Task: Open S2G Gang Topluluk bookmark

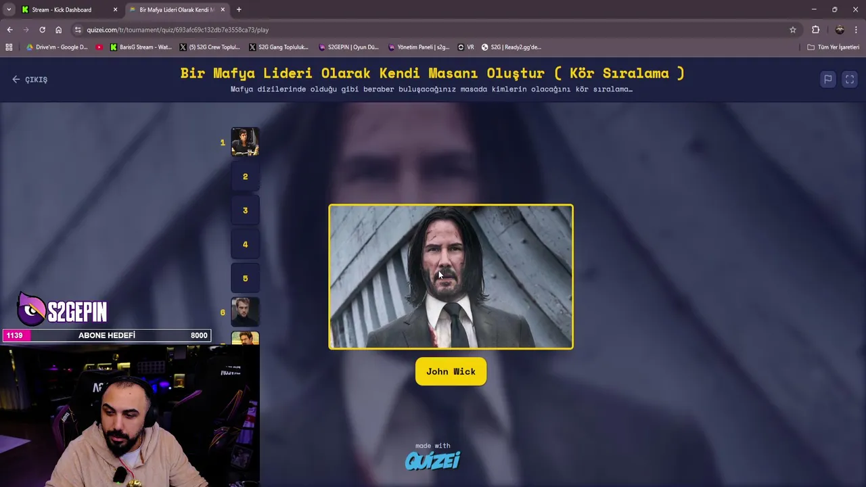Action: point(279,47)
